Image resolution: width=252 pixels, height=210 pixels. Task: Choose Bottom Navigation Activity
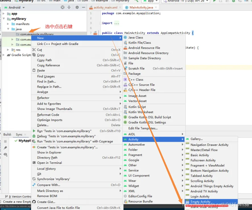pos(211,171)
